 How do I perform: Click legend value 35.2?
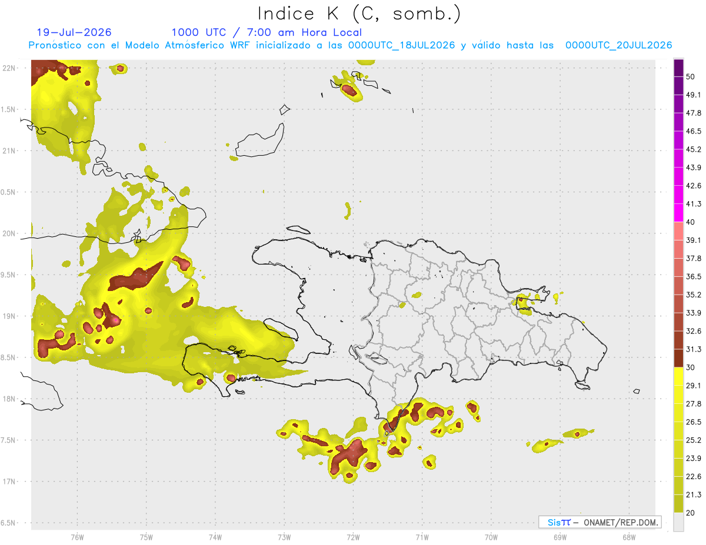(x=694, y=295)
